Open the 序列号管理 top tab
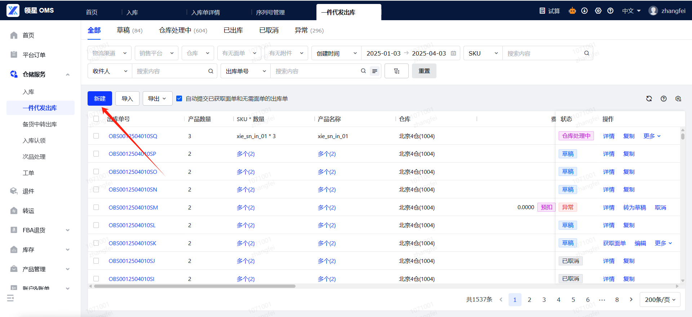 coord(270,12)
